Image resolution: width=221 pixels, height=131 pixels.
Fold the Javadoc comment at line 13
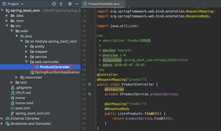pyautogui.click(x=96, y=36)
